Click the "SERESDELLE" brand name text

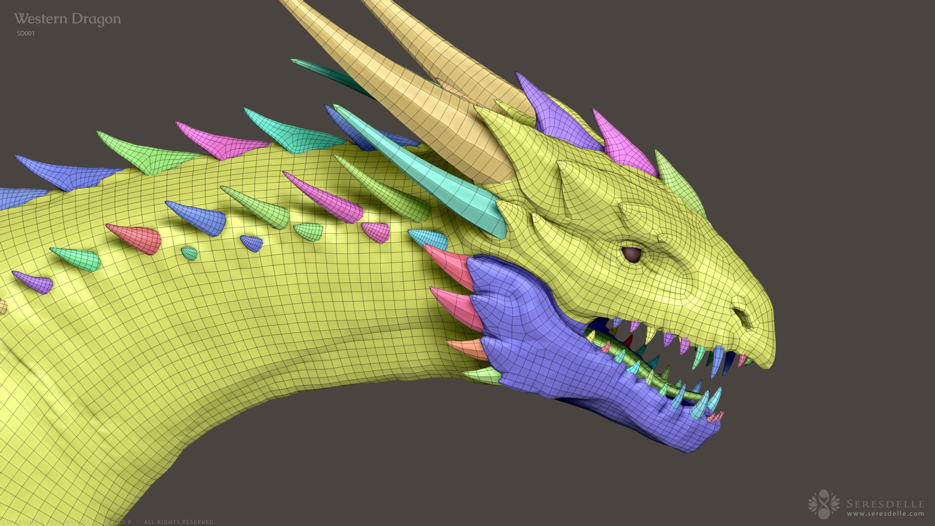click(885, 504)
